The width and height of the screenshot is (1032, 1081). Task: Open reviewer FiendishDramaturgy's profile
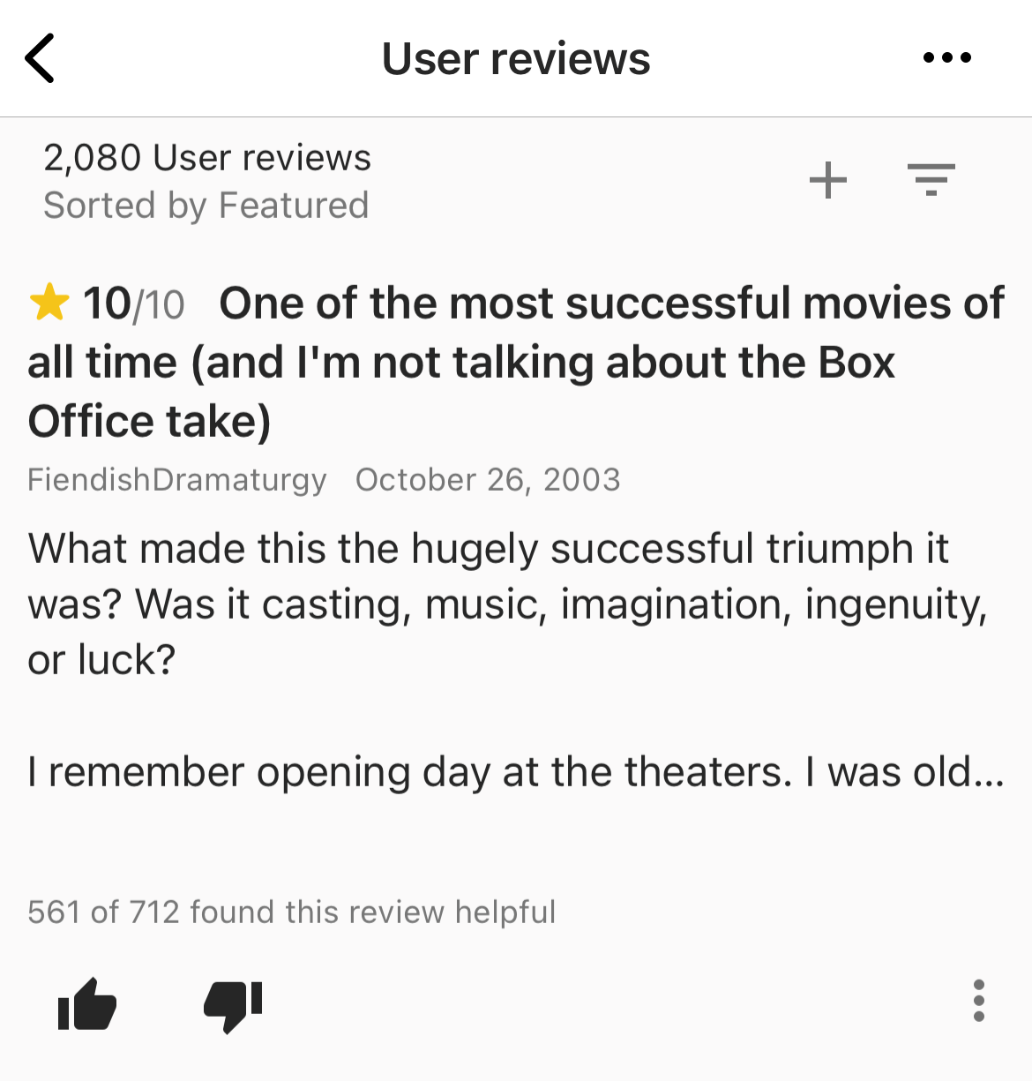click(177, 479)
